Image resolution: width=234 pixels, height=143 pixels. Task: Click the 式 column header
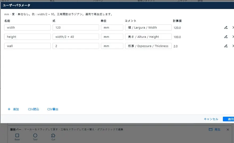[x=54, y=21]
